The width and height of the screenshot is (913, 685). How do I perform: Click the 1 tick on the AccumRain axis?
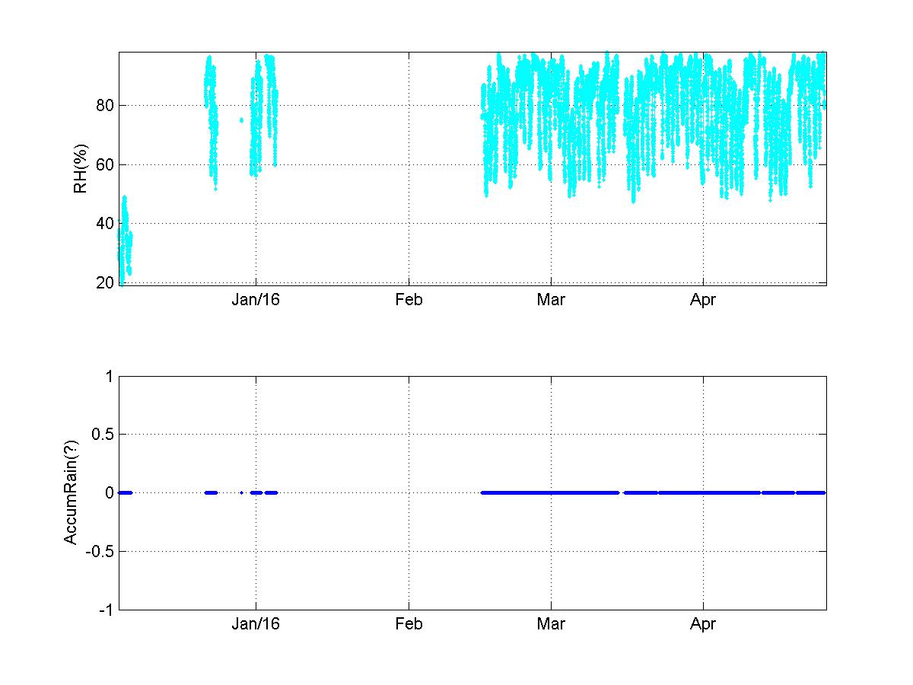(x=110, y=376)
